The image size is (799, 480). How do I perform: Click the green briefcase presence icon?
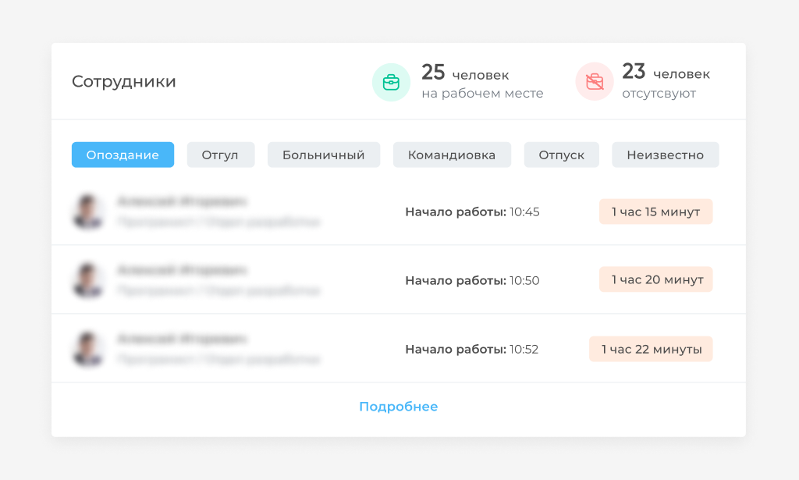391,81
